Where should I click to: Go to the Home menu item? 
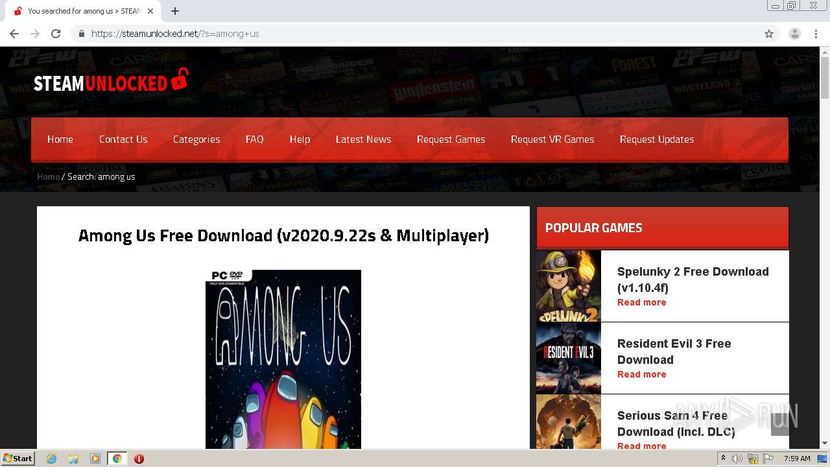coord(60,139)
